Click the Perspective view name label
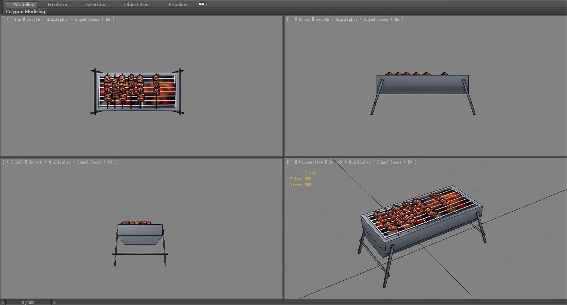 [x=311, y=162]
